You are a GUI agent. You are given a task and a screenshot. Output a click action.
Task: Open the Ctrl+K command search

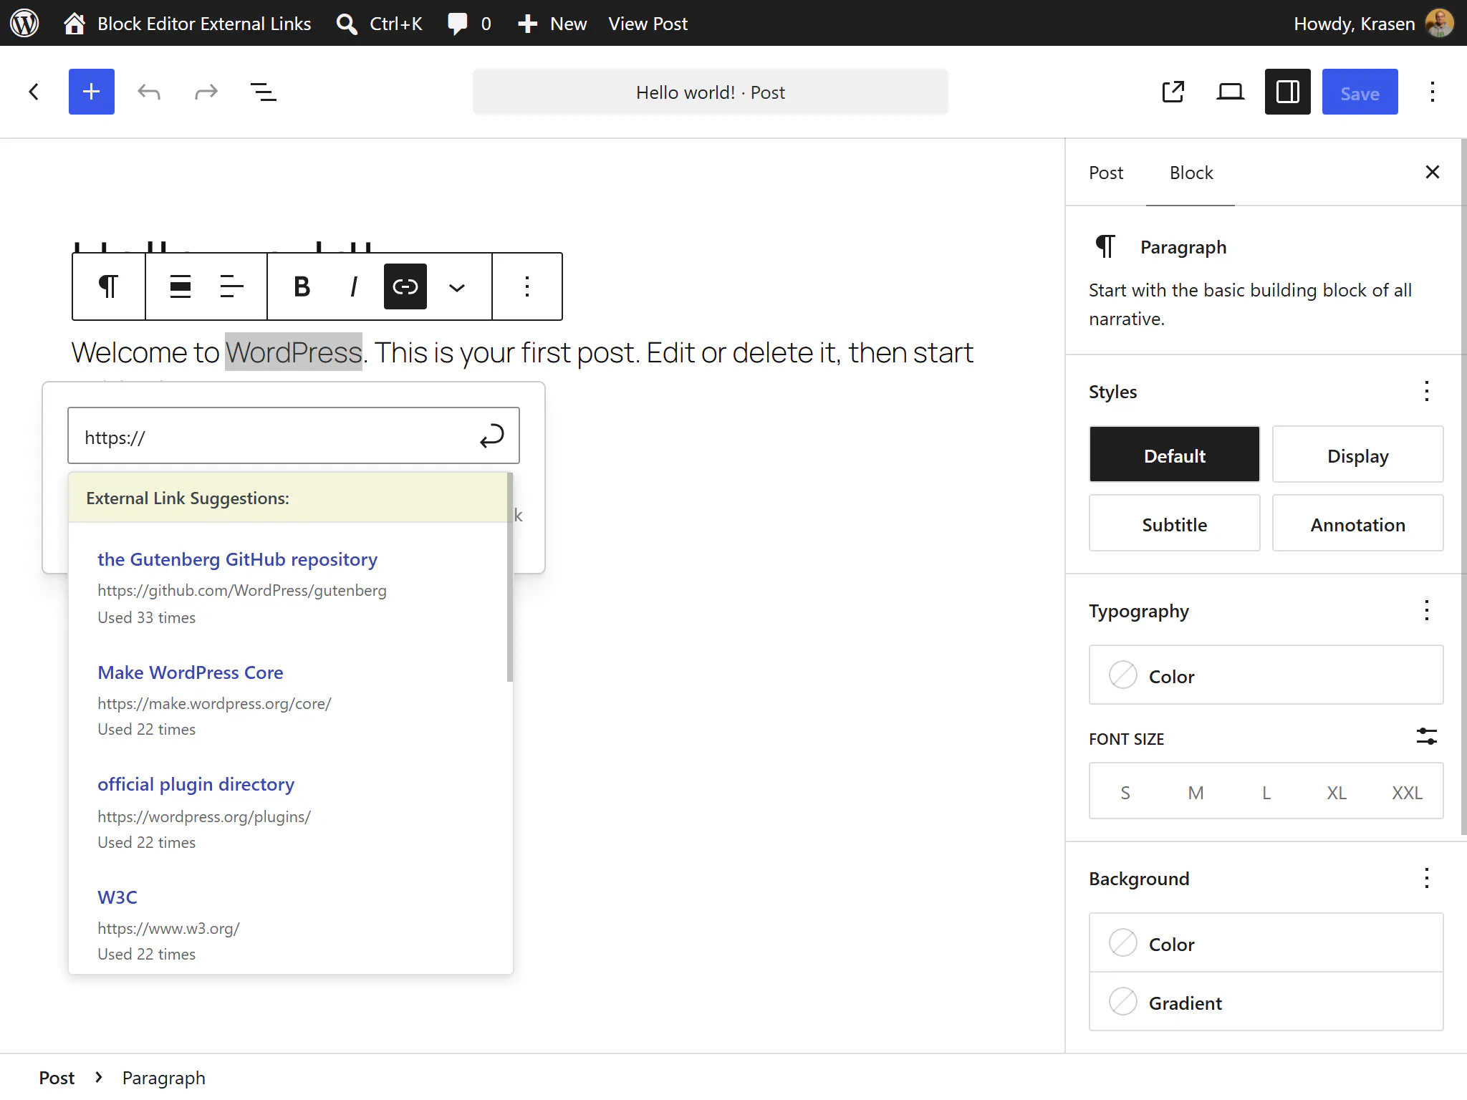pyautogui.click(x=380, y=24)
